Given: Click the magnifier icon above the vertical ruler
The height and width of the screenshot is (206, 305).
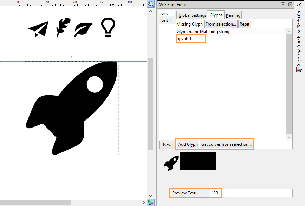Looking at the screenshot, I should click(150, 4).
